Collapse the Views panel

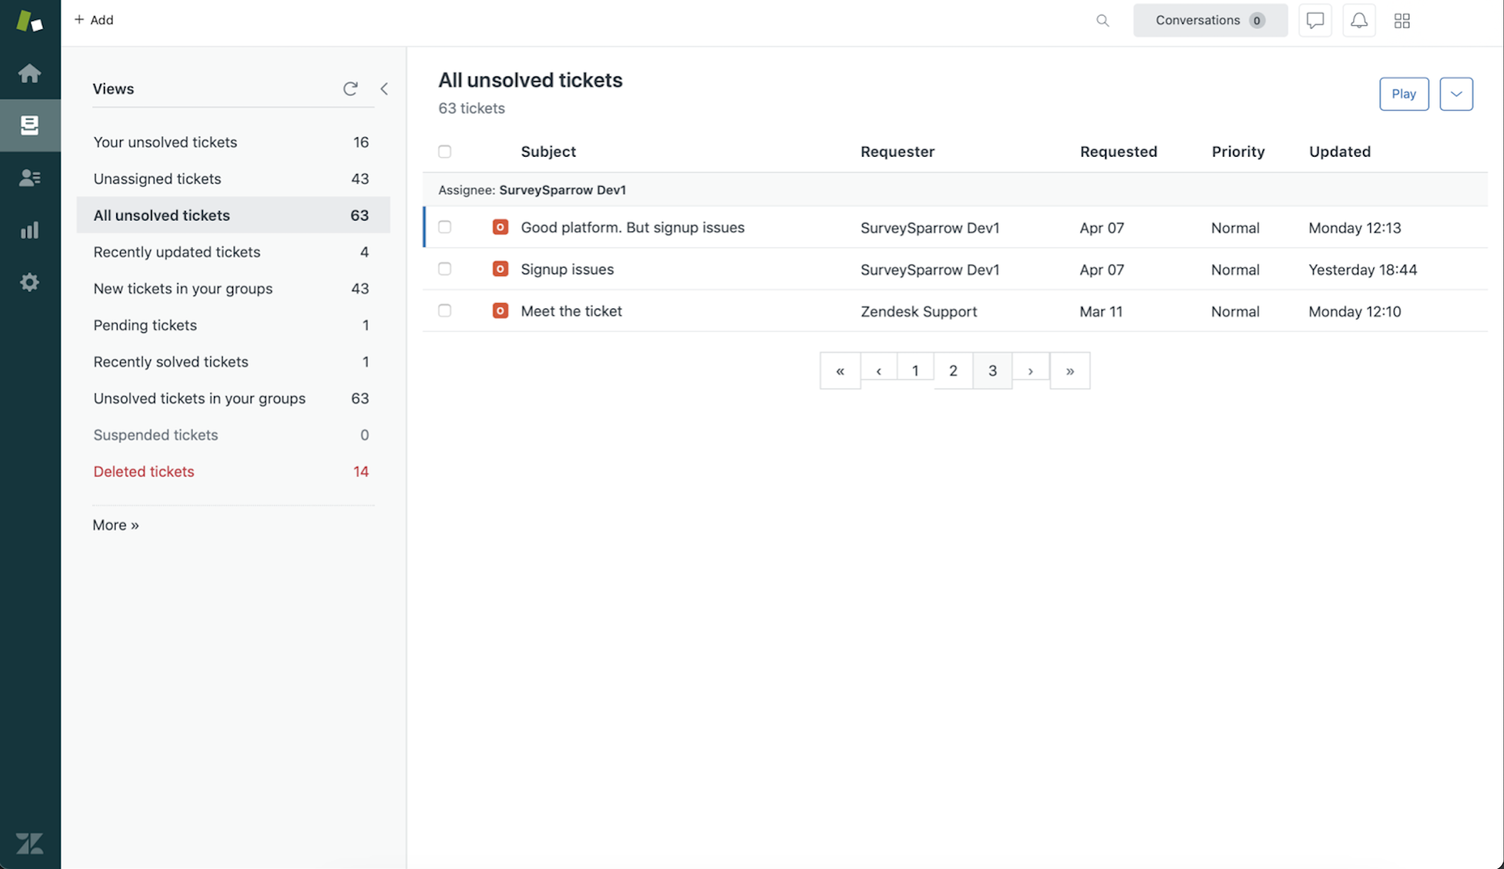(384, 89)
